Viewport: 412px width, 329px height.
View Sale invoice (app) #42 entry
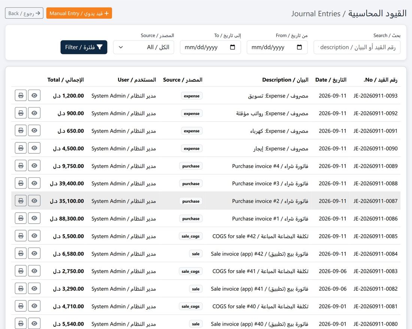click(x=34, y=254)
